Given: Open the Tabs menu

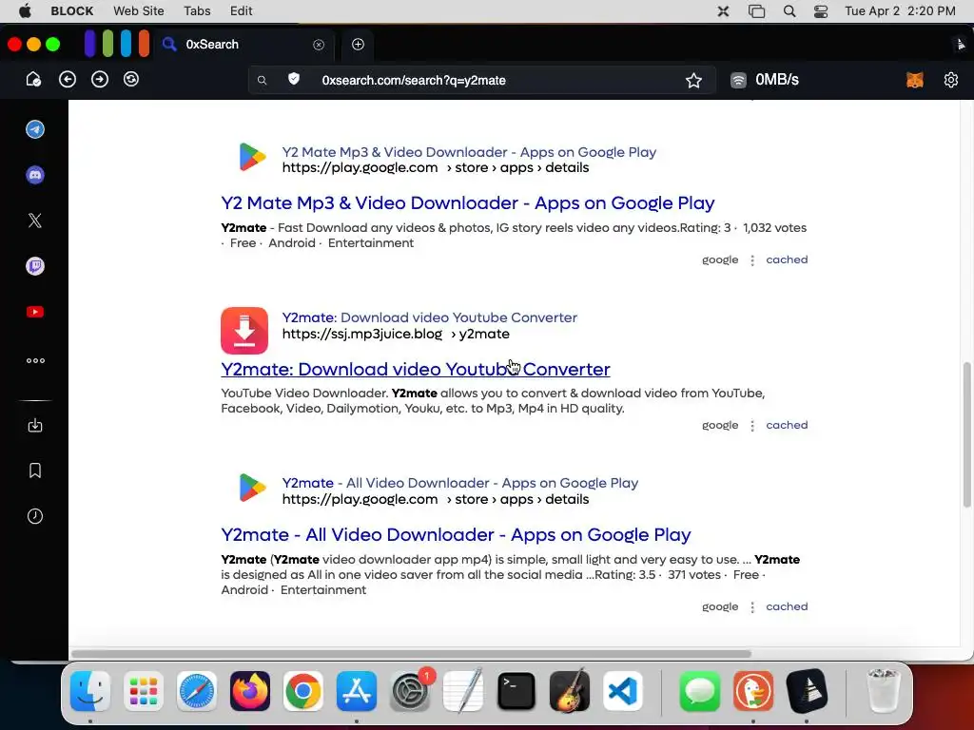Looking at the screenshot, I should pos(197,10).
